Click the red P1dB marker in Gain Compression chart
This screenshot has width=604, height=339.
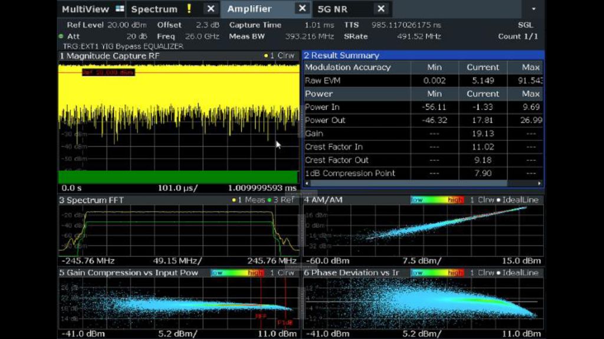285,323
